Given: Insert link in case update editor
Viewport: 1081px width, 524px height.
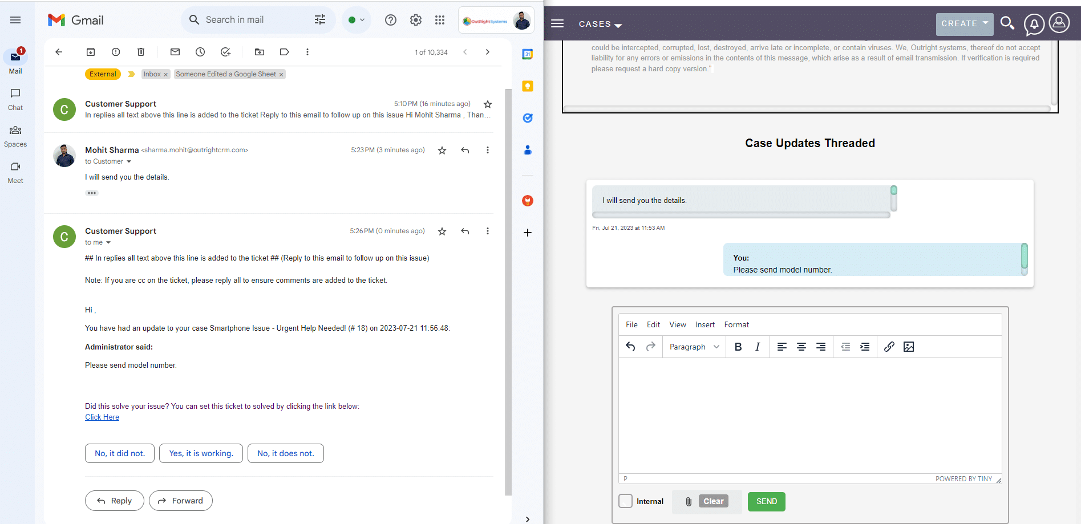Looking at the screenshot, I should [x=889, y=347].
